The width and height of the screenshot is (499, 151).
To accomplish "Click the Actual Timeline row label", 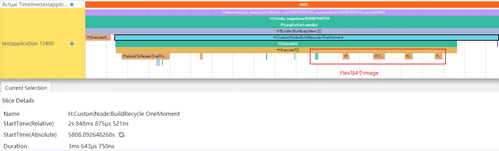I will coord(34,5).
